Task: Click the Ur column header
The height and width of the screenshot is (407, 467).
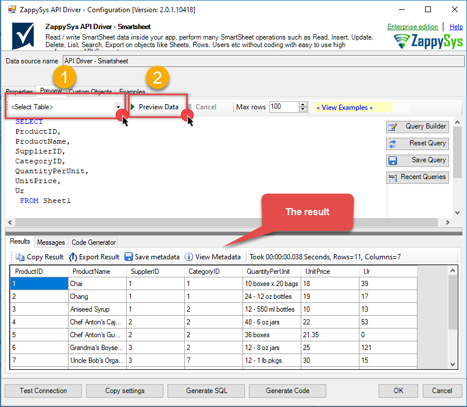Action: pyautogui.click(x=388, y=271)
